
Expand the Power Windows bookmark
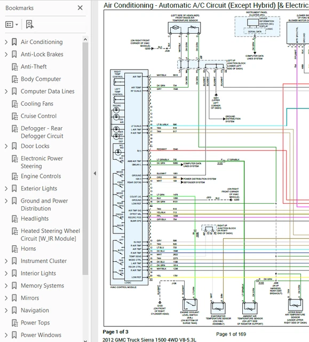pos(6,335)
